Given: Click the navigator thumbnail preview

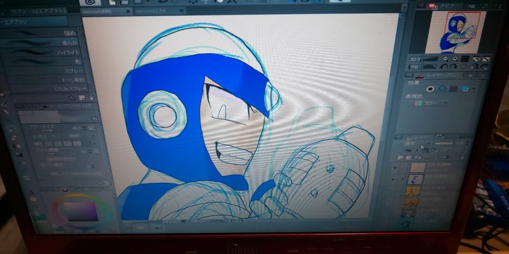Looking at the screenshot, I should [x=456, y=32].
